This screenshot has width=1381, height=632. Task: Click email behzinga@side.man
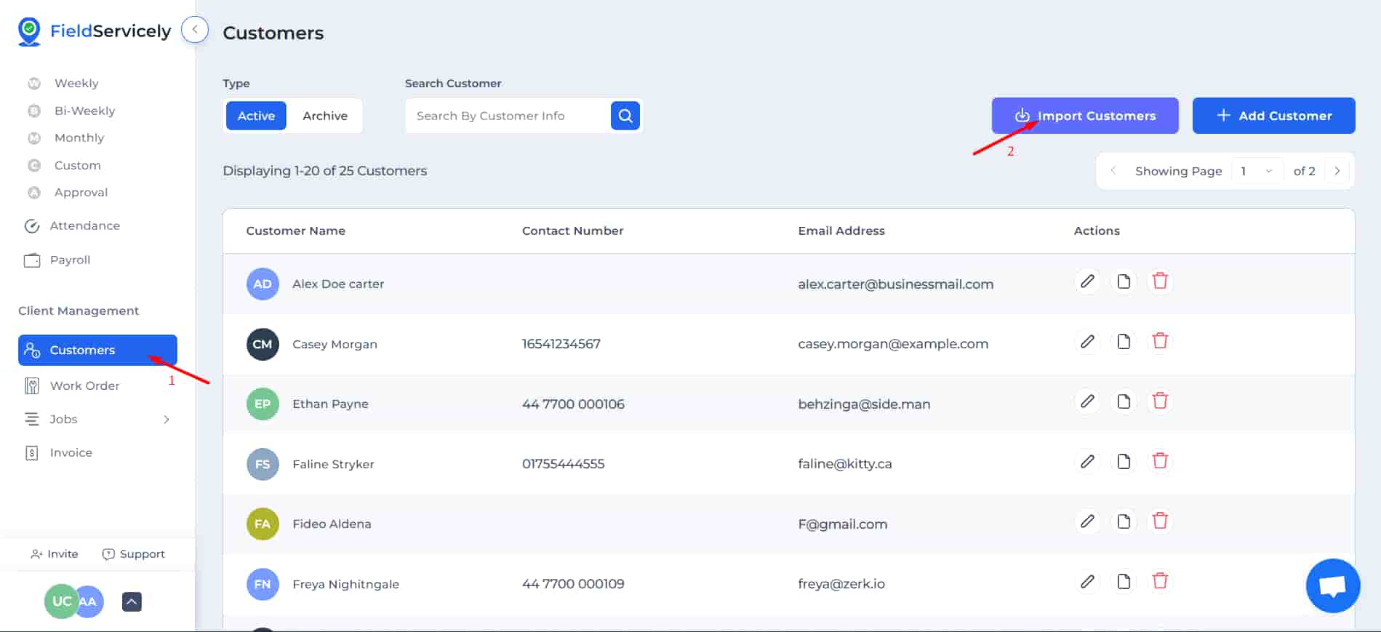(x=864, y=404)
